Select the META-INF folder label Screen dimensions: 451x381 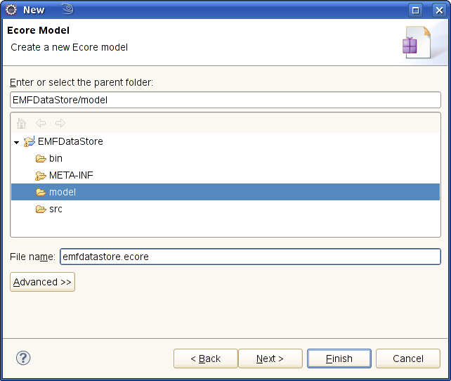coord(71,175)
